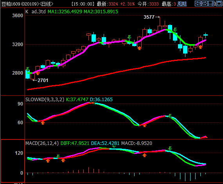Click the green down arrow after the 3577 peak
223x184 pixels.
175,30
